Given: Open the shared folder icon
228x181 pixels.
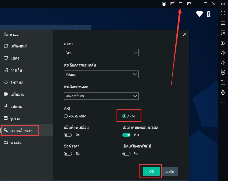Looking at the screenshot, I should click(x=223, y=82).
